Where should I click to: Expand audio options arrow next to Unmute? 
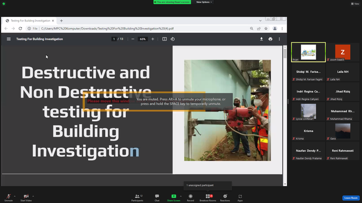tap(15, 196)
